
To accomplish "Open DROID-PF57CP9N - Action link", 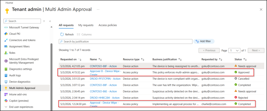I will click(105, 79).
